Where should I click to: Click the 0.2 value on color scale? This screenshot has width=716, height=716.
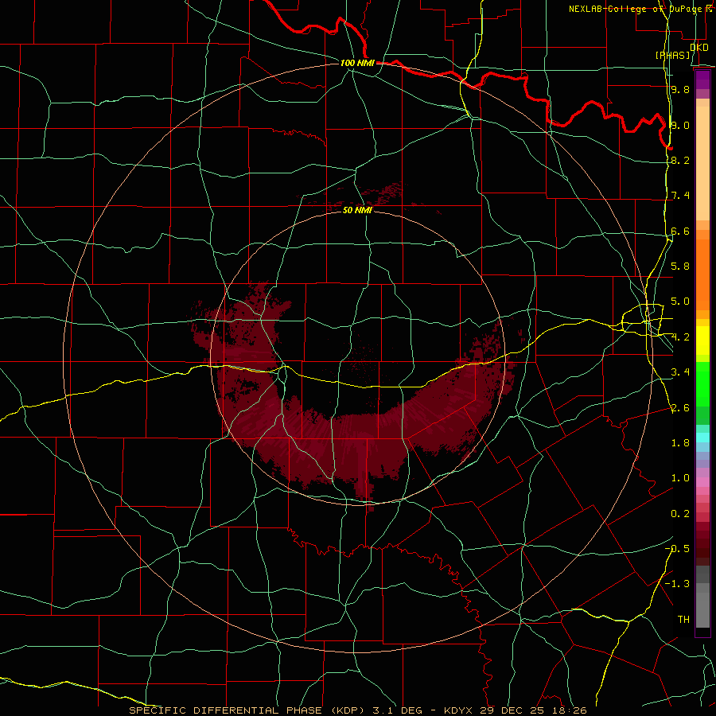pyautogui.click(x=680, y=514)
